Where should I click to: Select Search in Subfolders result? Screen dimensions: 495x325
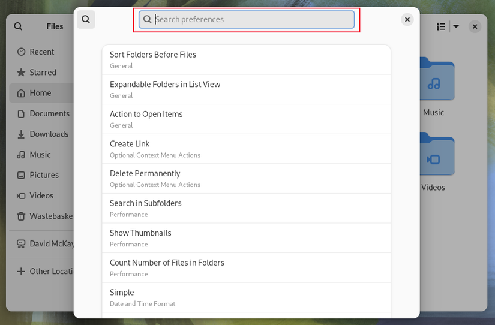[247, 208]
